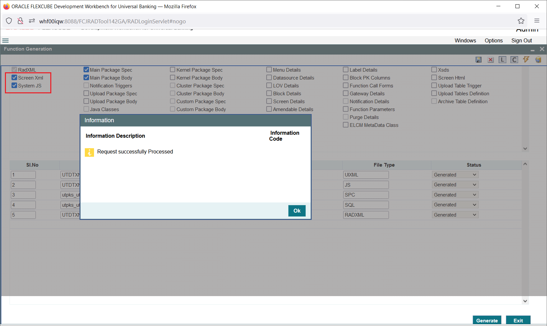
Task: Click the RADXML File Type field
Action: point(366,215)
